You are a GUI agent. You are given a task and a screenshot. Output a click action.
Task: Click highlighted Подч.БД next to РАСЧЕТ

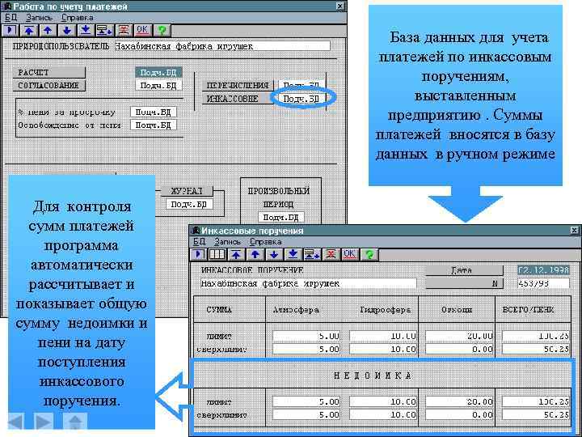pyautogui.click(x=158, y=73)
